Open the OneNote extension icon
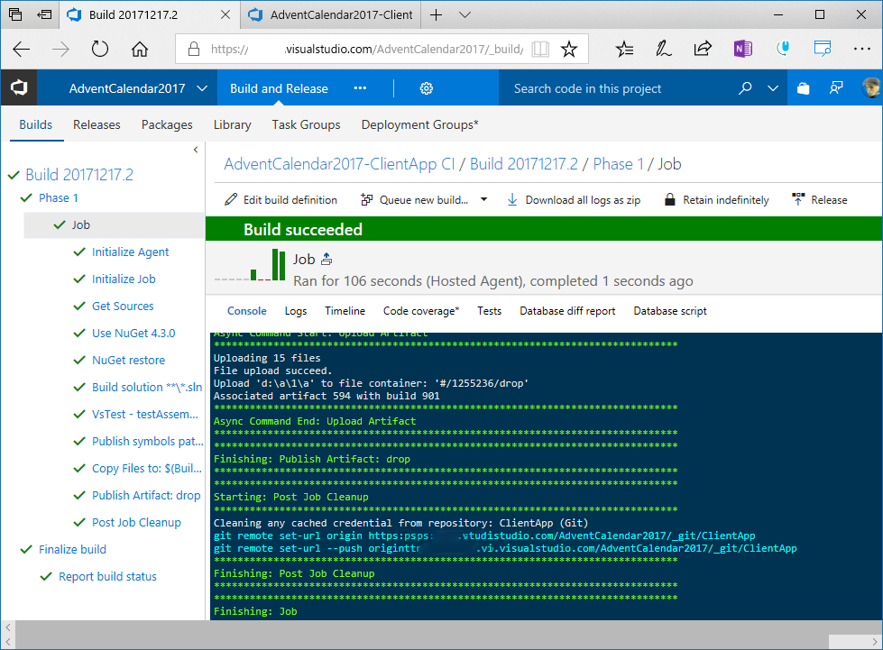This screenshot has width=883, height=650. click(x=743, y=49)
